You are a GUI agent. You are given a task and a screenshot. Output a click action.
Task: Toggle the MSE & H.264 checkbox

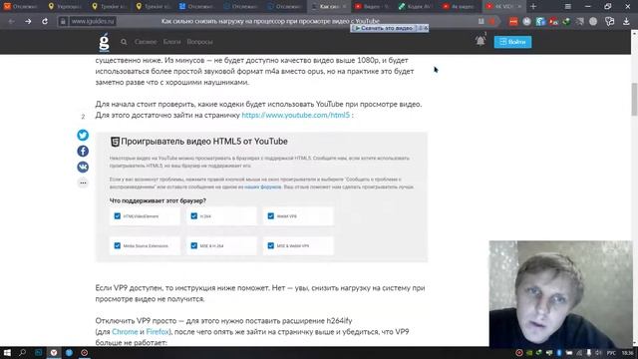tap(194, 246)
